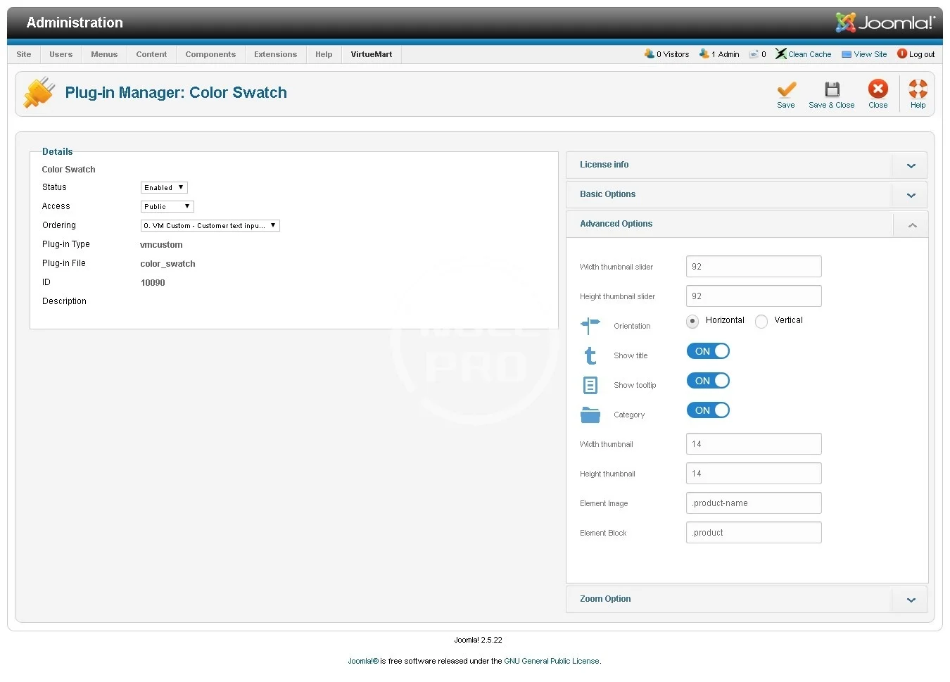Follow the GNU General Public License link
This screenshot has width=950, height=682.
pos(551,661)
